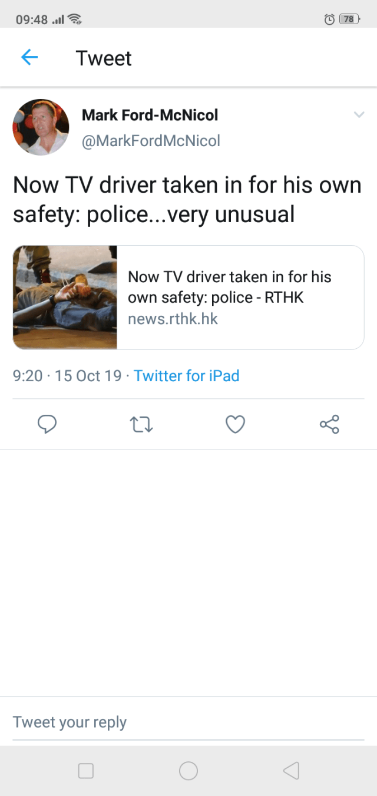Screen dimensions: 377x796
Task: Open the RTHK article thumbnail image
Action: coord(65,298)
